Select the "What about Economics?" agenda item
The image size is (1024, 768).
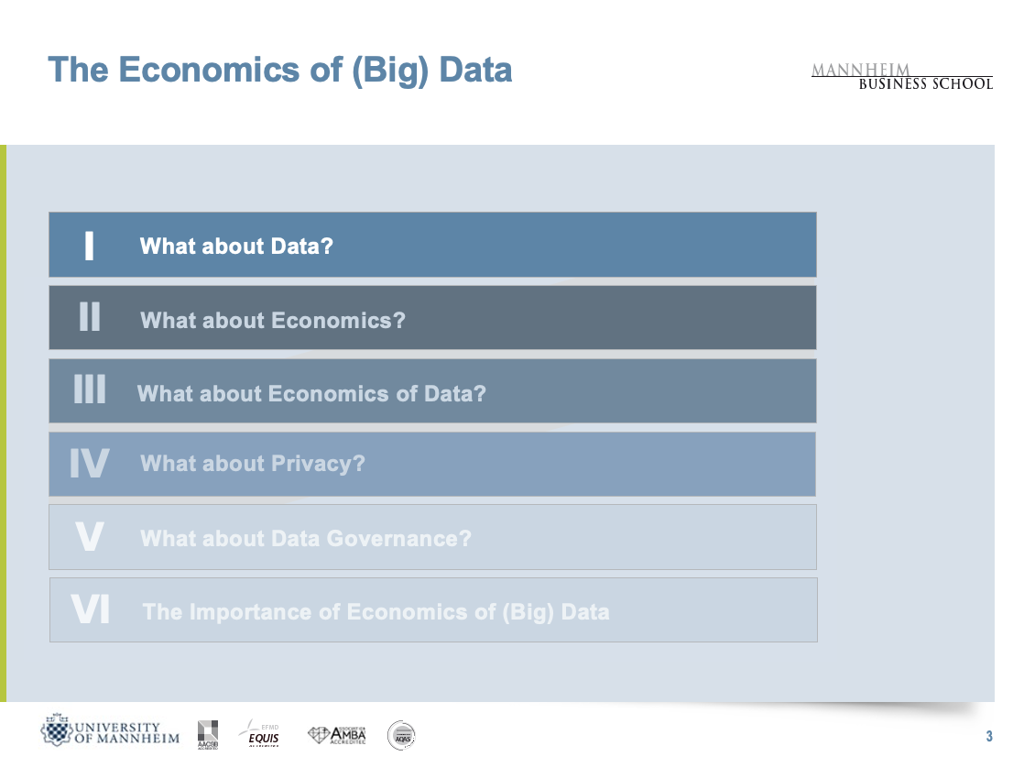pos(273,320)
